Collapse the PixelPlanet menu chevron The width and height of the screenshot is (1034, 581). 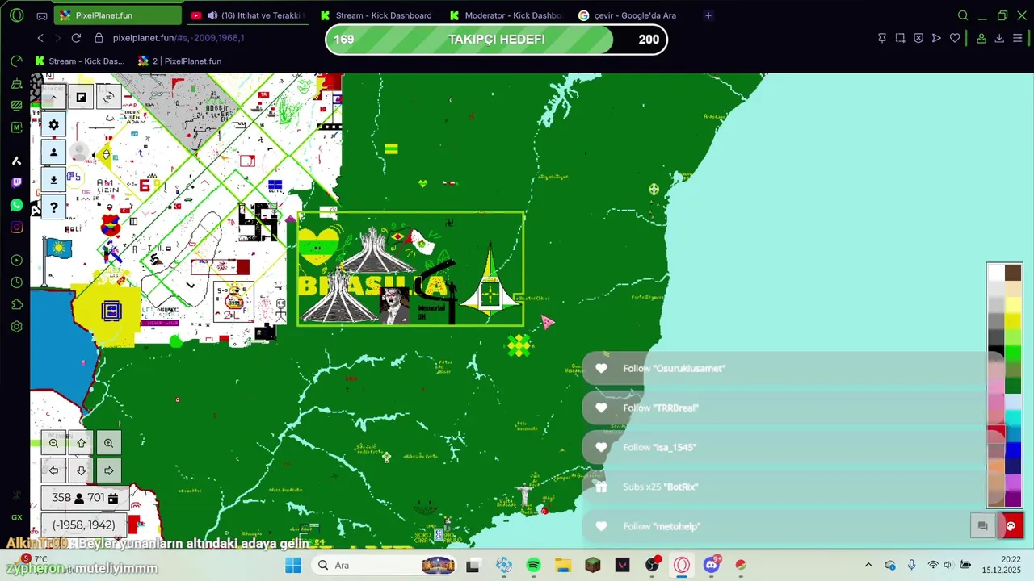click(x=53, y=97)
